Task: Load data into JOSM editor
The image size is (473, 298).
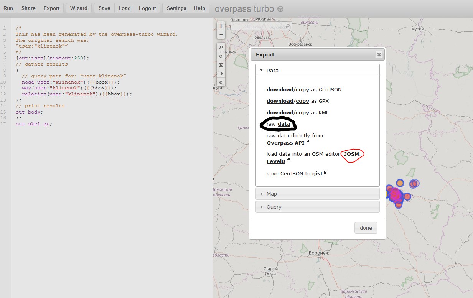Action: [351, 154]
